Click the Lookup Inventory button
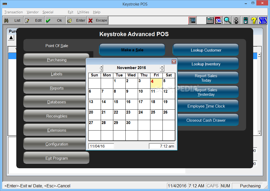Screen dimensions: 270x191 [x=207, y=64]
